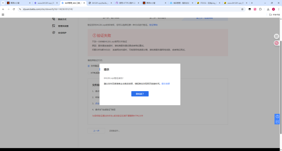
Task: Click the 041201.xyz验证成功 message
Action: coord(114,78)
